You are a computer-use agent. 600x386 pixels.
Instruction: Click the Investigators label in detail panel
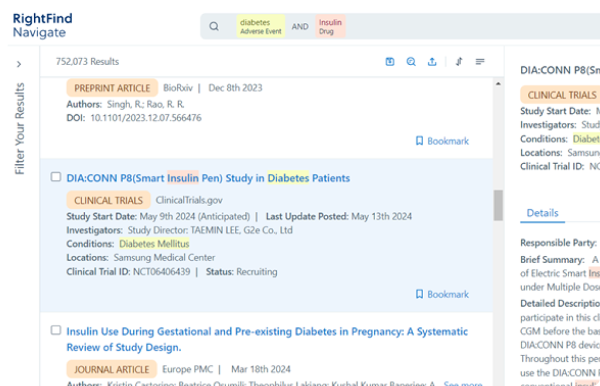(548, 125)
